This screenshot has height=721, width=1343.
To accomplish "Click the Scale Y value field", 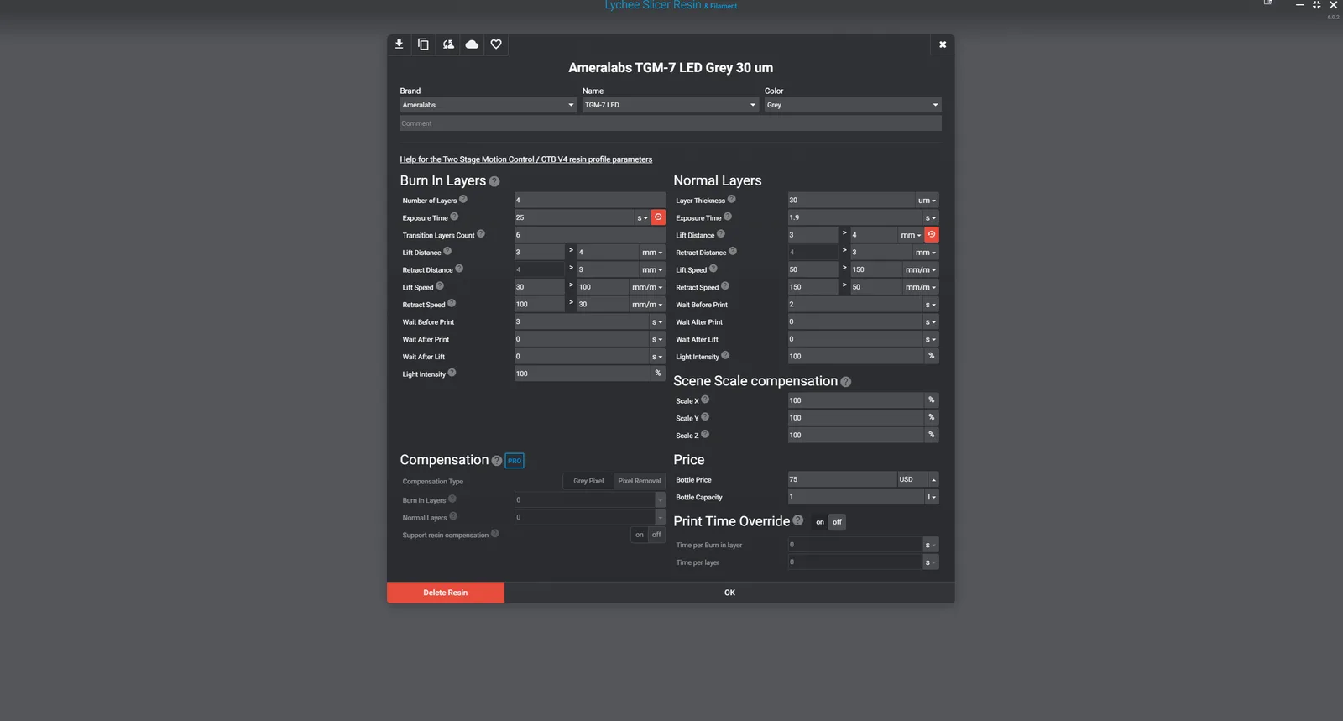I will click(856, 417).
